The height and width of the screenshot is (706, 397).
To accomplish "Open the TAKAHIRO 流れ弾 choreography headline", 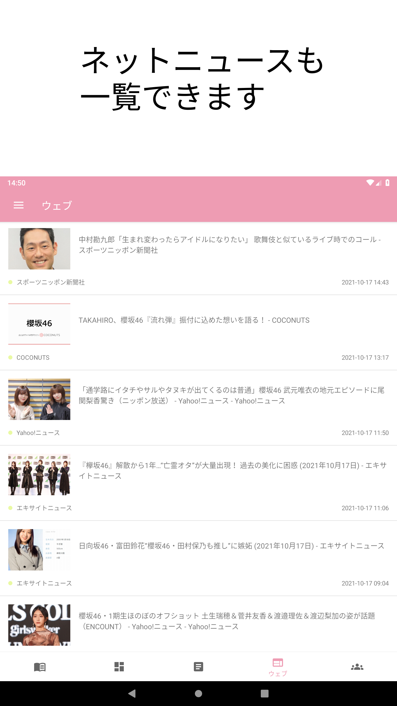I will point(194,320).
